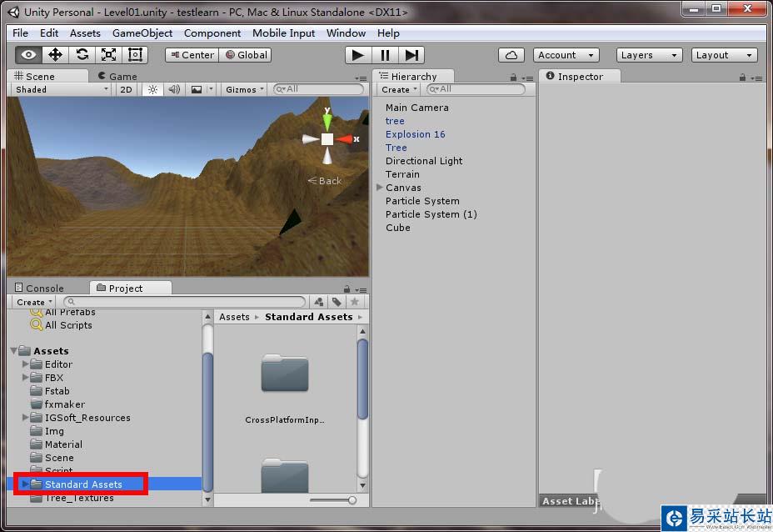This screenshot has width=773, height=532.
Task: Select Directional Light in Hierarchy
Action: point(424,161)
